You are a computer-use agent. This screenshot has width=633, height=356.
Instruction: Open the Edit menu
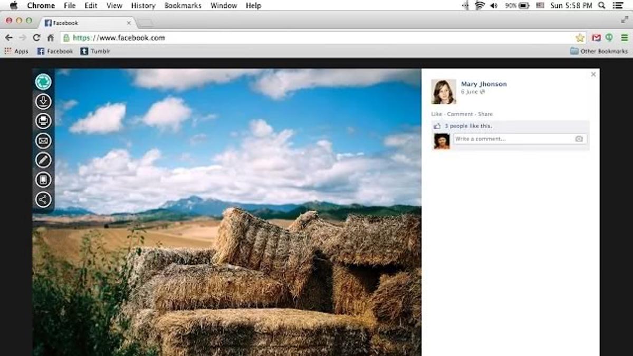(x=91, y=5)
